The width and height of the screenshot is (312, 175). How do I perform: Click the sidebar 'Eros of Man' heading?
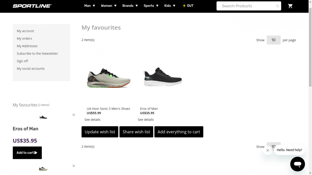coord(25,129)
